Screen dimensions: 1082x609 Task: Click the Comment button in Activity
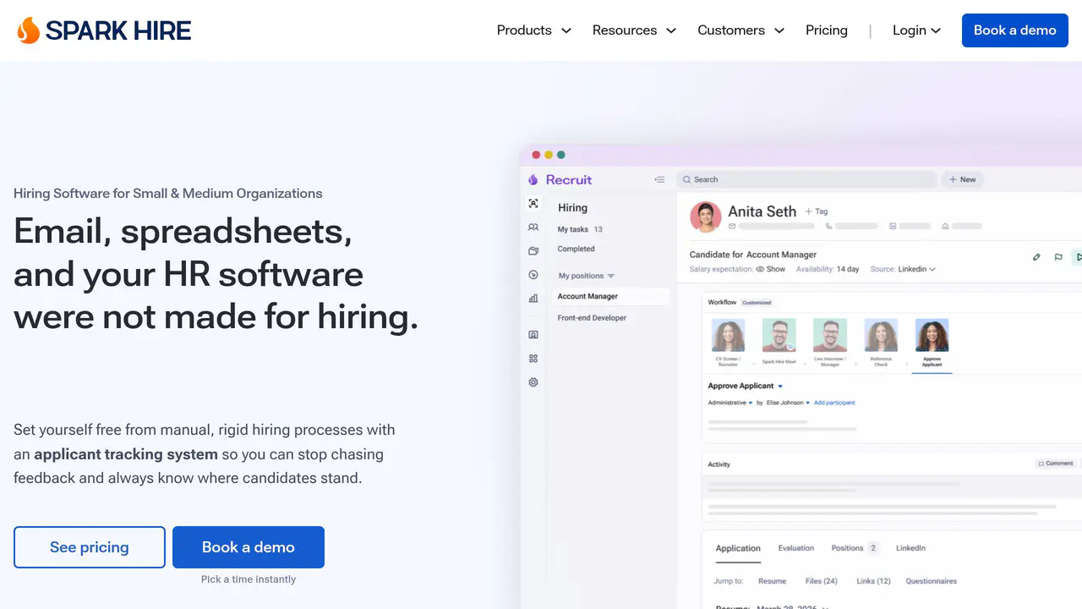(1056, 464)
